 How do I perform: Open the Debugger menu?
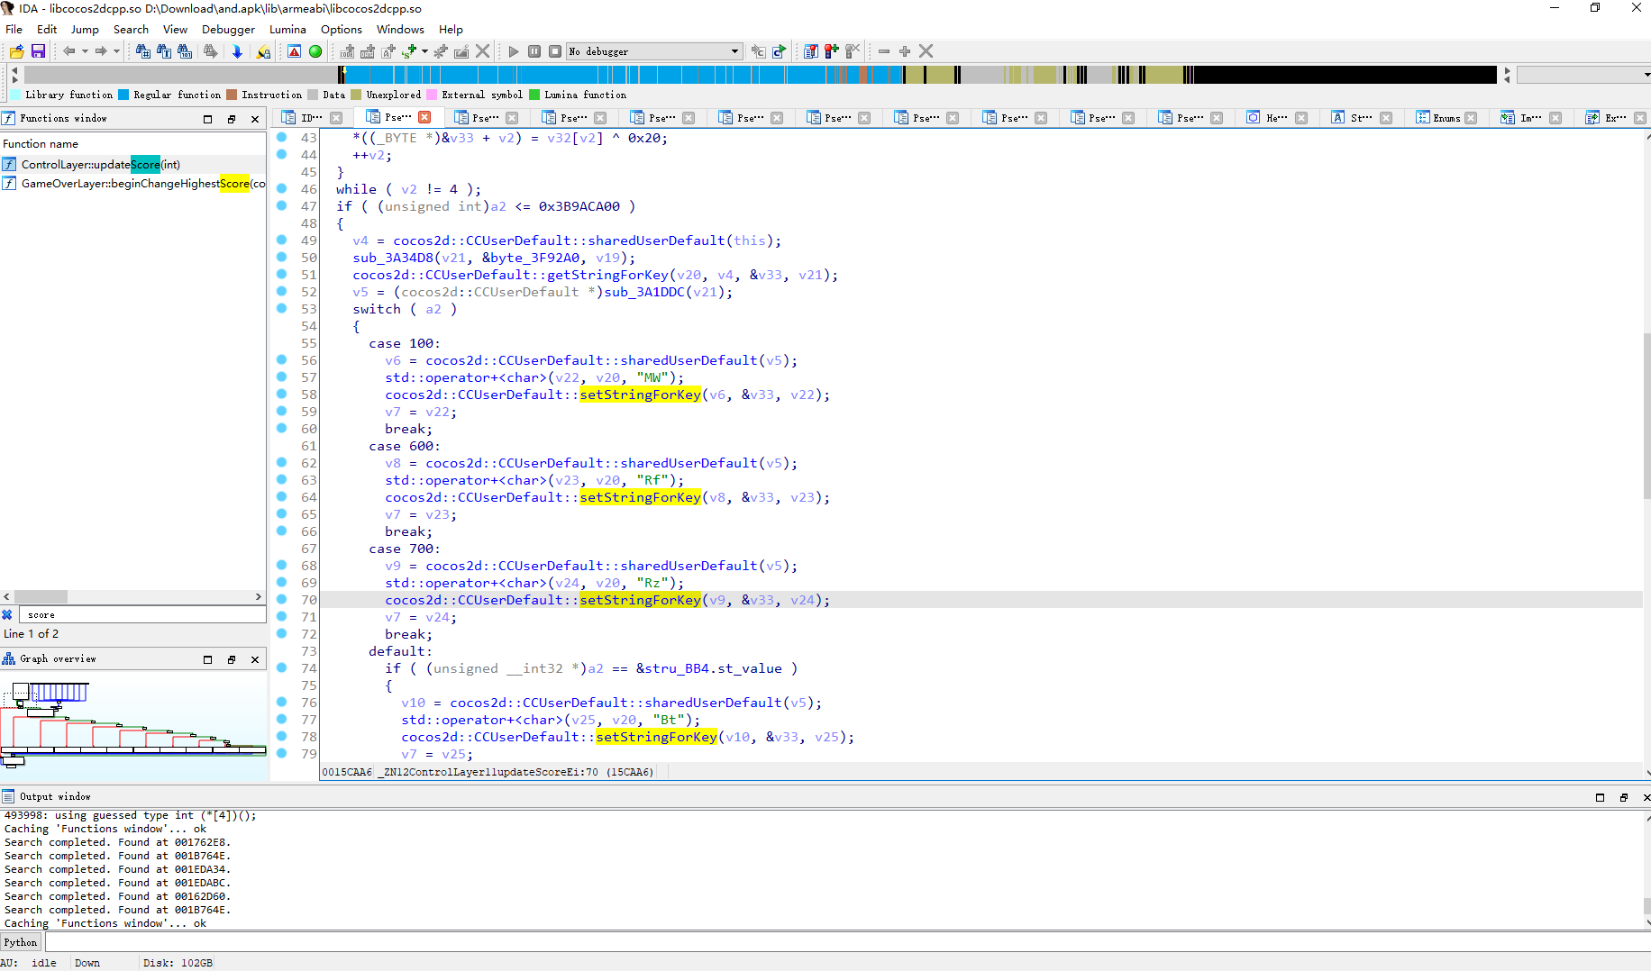(x=228, y=29)
